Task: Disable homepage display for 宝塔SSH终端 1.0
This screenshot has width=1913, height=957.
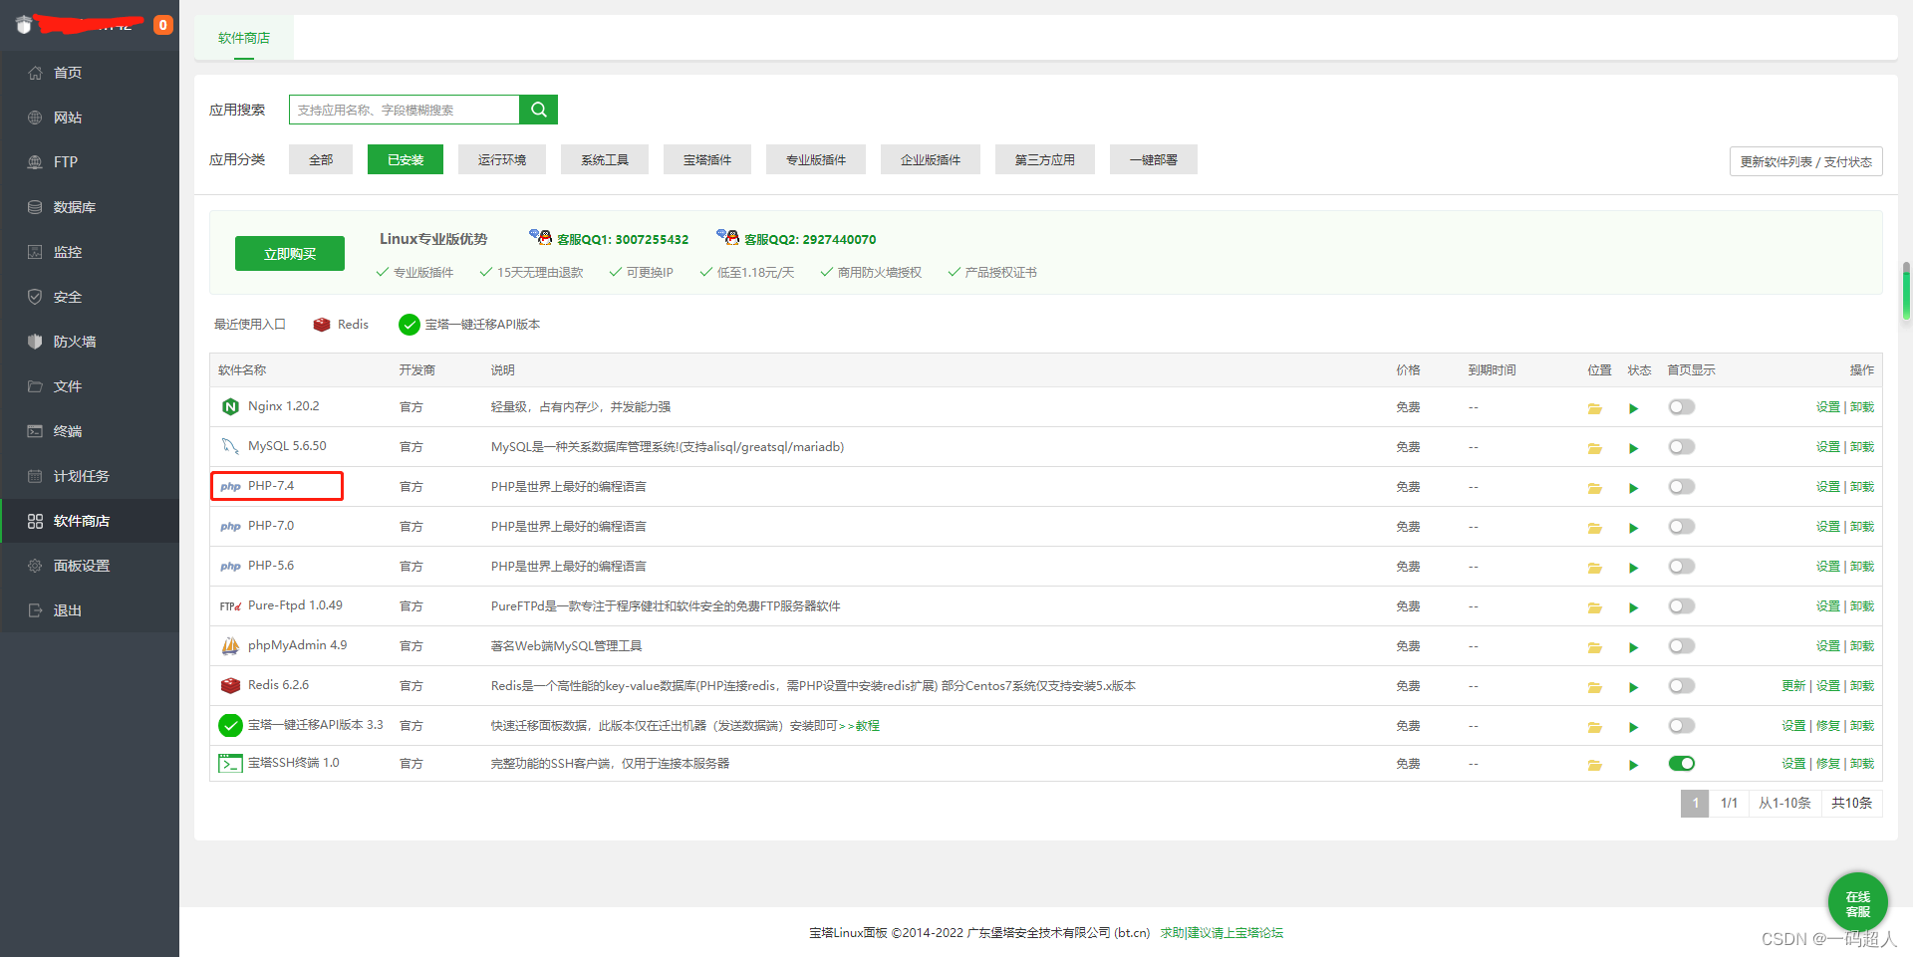Action: [x=1682, y=764]
